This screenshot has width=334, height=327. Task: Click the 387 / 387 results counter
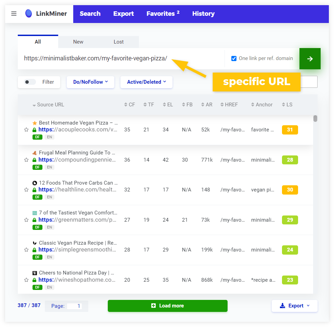tap(29, 305)
